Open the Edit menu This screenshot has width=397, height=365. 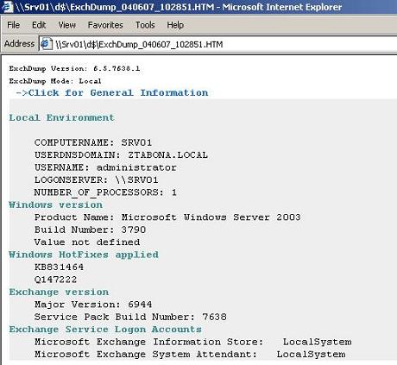[x=39, y=25]
